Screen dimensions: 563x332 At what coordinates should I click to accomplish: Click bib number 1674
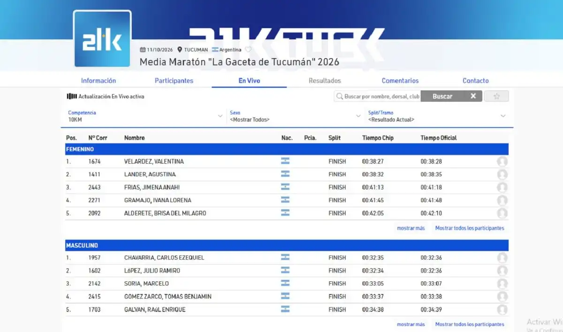pyautogui.click(x=94, y=161)
